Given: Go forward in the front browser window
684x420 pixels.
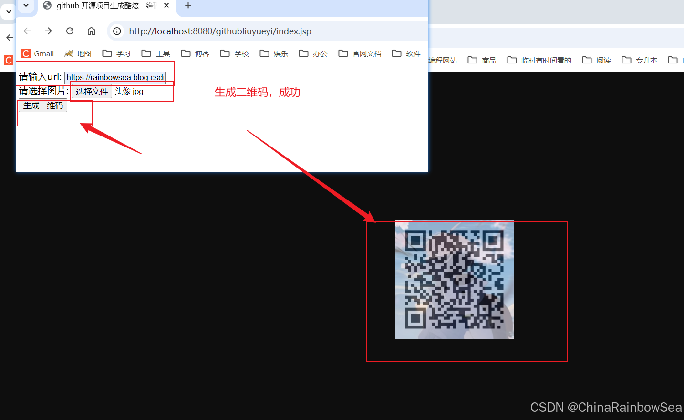Looking at the screenshot, I should [x=48, y=31].
